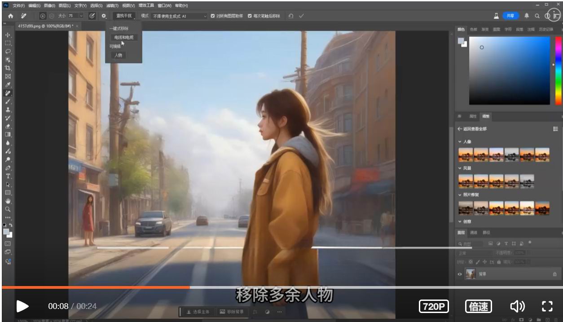Hide the 背景 layer with the eye icon
The height and width of the screenshot is (322, 563).
click(x=460, y=274)
